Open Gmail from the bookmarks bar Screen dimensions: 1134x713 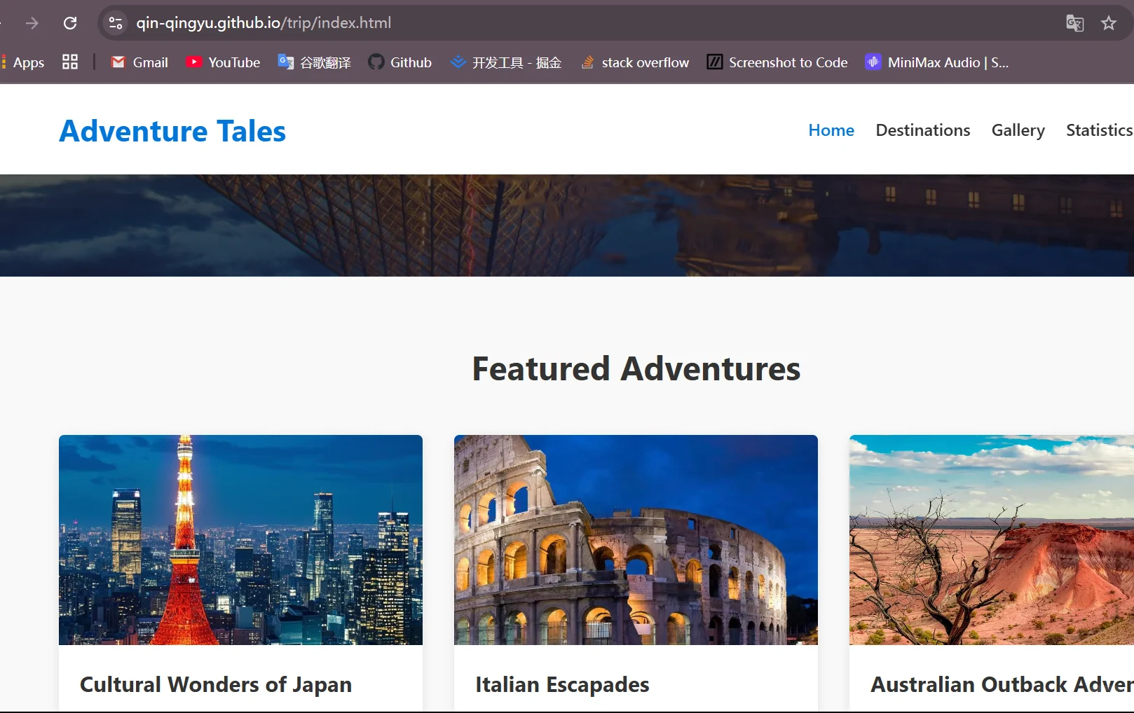pos(138,62)
